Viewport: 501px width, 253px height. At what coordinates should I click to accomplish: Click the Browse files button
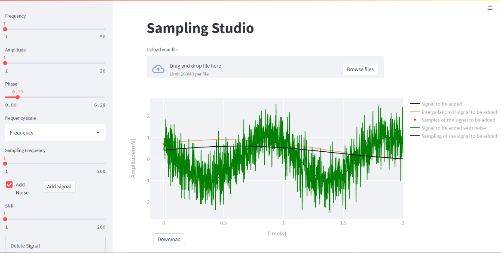pyautogui.click(x=360, y=69)
